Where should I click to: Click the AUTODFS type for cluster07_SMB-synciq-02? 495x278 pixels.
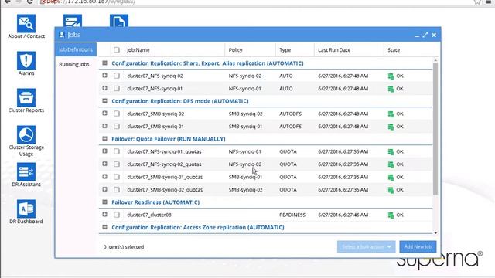click(x=291, y=114)
